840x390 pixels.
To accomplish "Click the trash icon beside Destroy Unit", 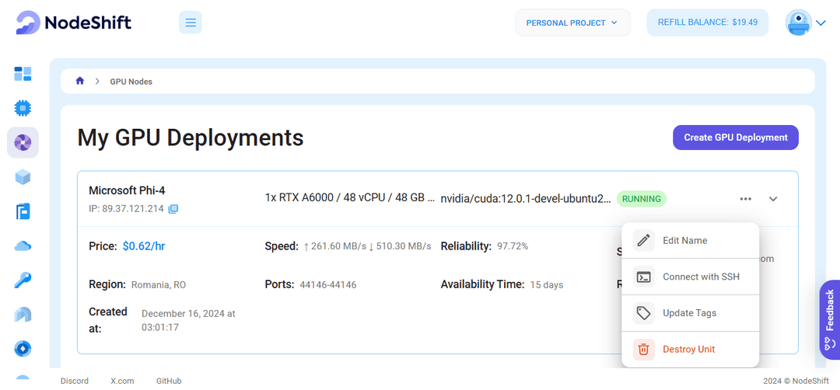I will [x=643, y=350].
